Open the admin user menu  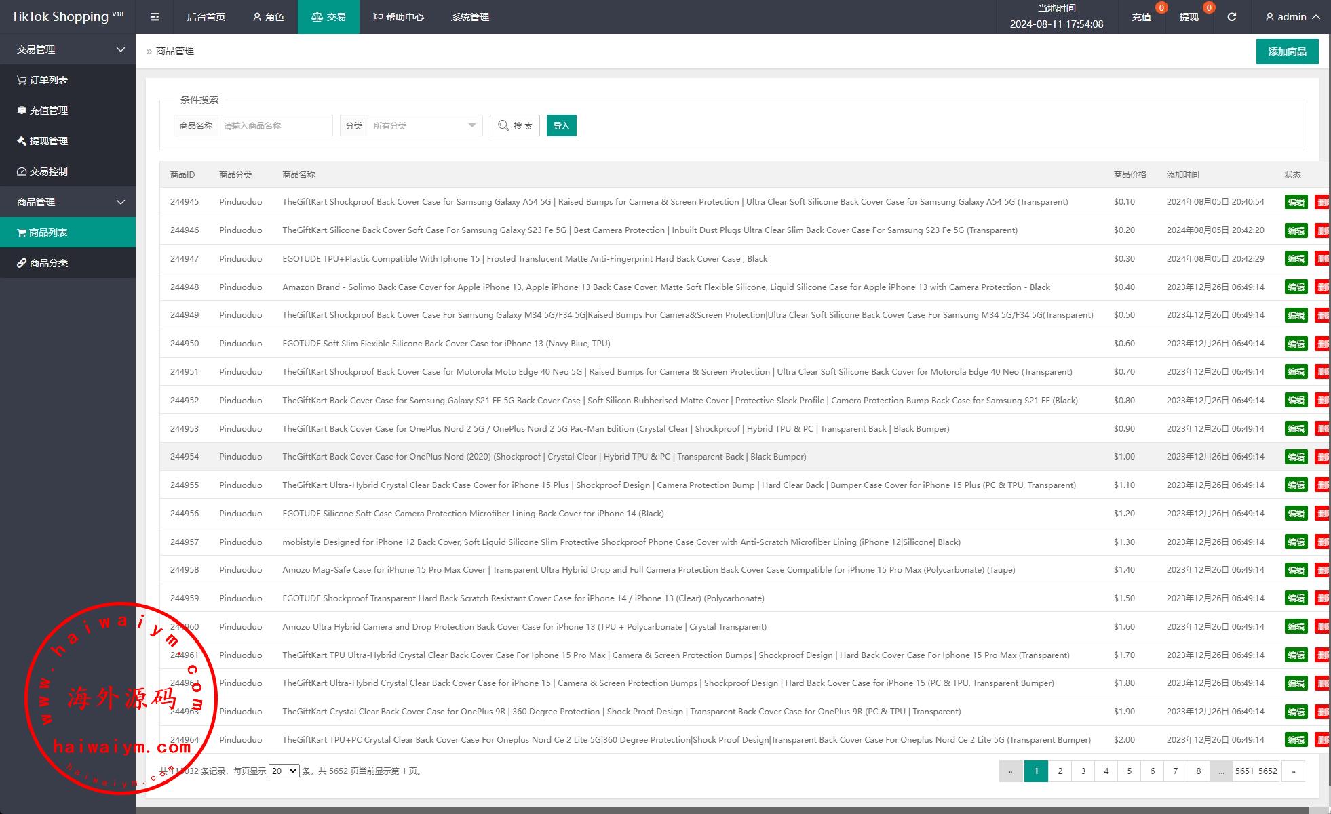tap(1292, 17)
